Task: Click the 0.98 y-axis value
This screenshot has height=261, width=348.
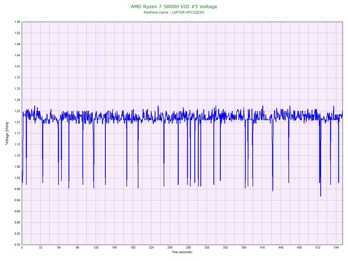Action: [x=17, y=189]
